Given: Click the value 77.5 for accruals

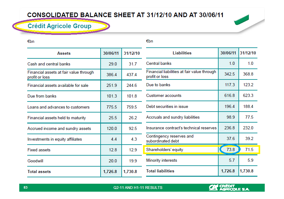Looking at the screenshot, I should (x=249, y=117).
